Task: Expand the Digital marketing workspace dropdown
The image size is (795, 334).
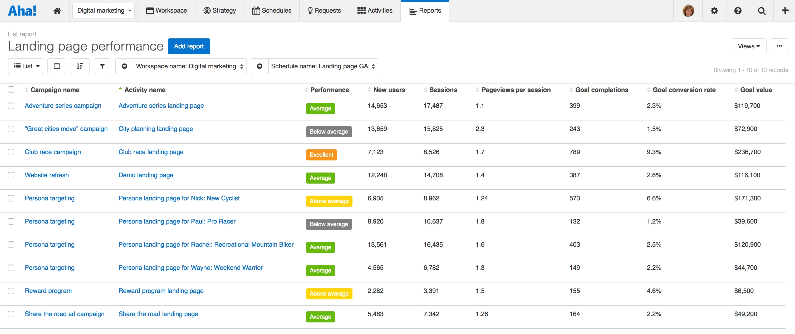Action: 104,11
